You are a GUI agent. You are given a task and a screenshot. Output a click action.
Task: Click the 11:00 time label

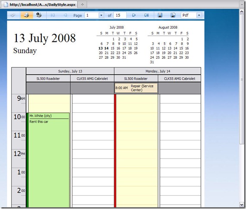(x=19, y=135)
